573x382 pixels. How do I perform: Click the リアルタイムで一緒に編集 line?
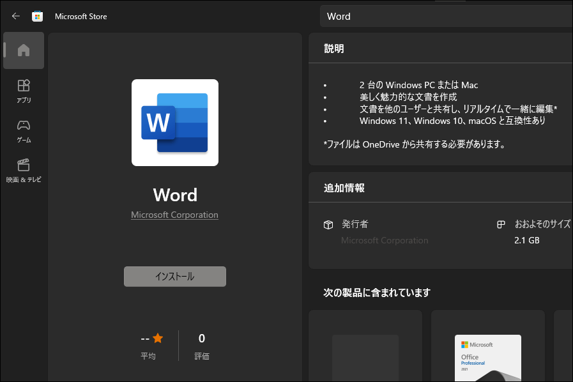(x=458, y=109)
